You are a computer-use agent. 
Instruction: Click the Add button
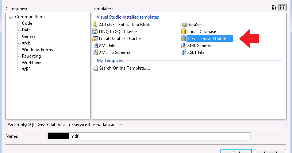pyautogui.click(x=236, y=151)
